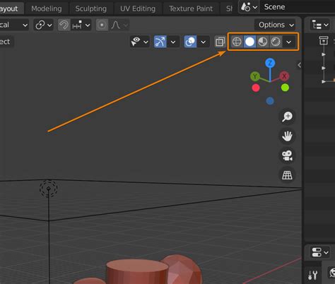Image resolution: width=335 pixels, height=284 pixels.
Task: Switch to UV Editing workspace
Action: 138,8
